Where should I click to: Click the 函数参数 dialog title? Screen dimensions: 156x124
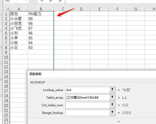(x=35, y=74)
